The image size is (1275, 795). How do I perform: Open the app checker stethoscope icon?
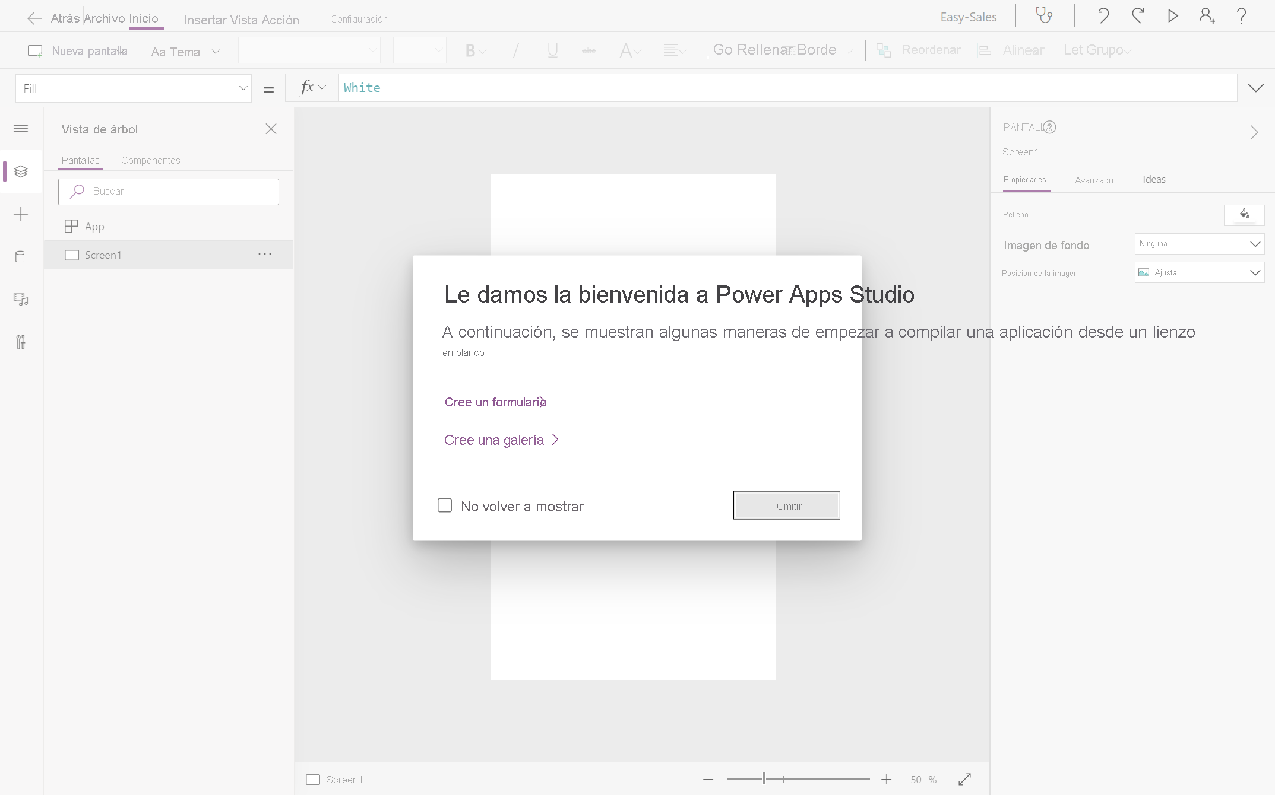(x=1044, y=15)
